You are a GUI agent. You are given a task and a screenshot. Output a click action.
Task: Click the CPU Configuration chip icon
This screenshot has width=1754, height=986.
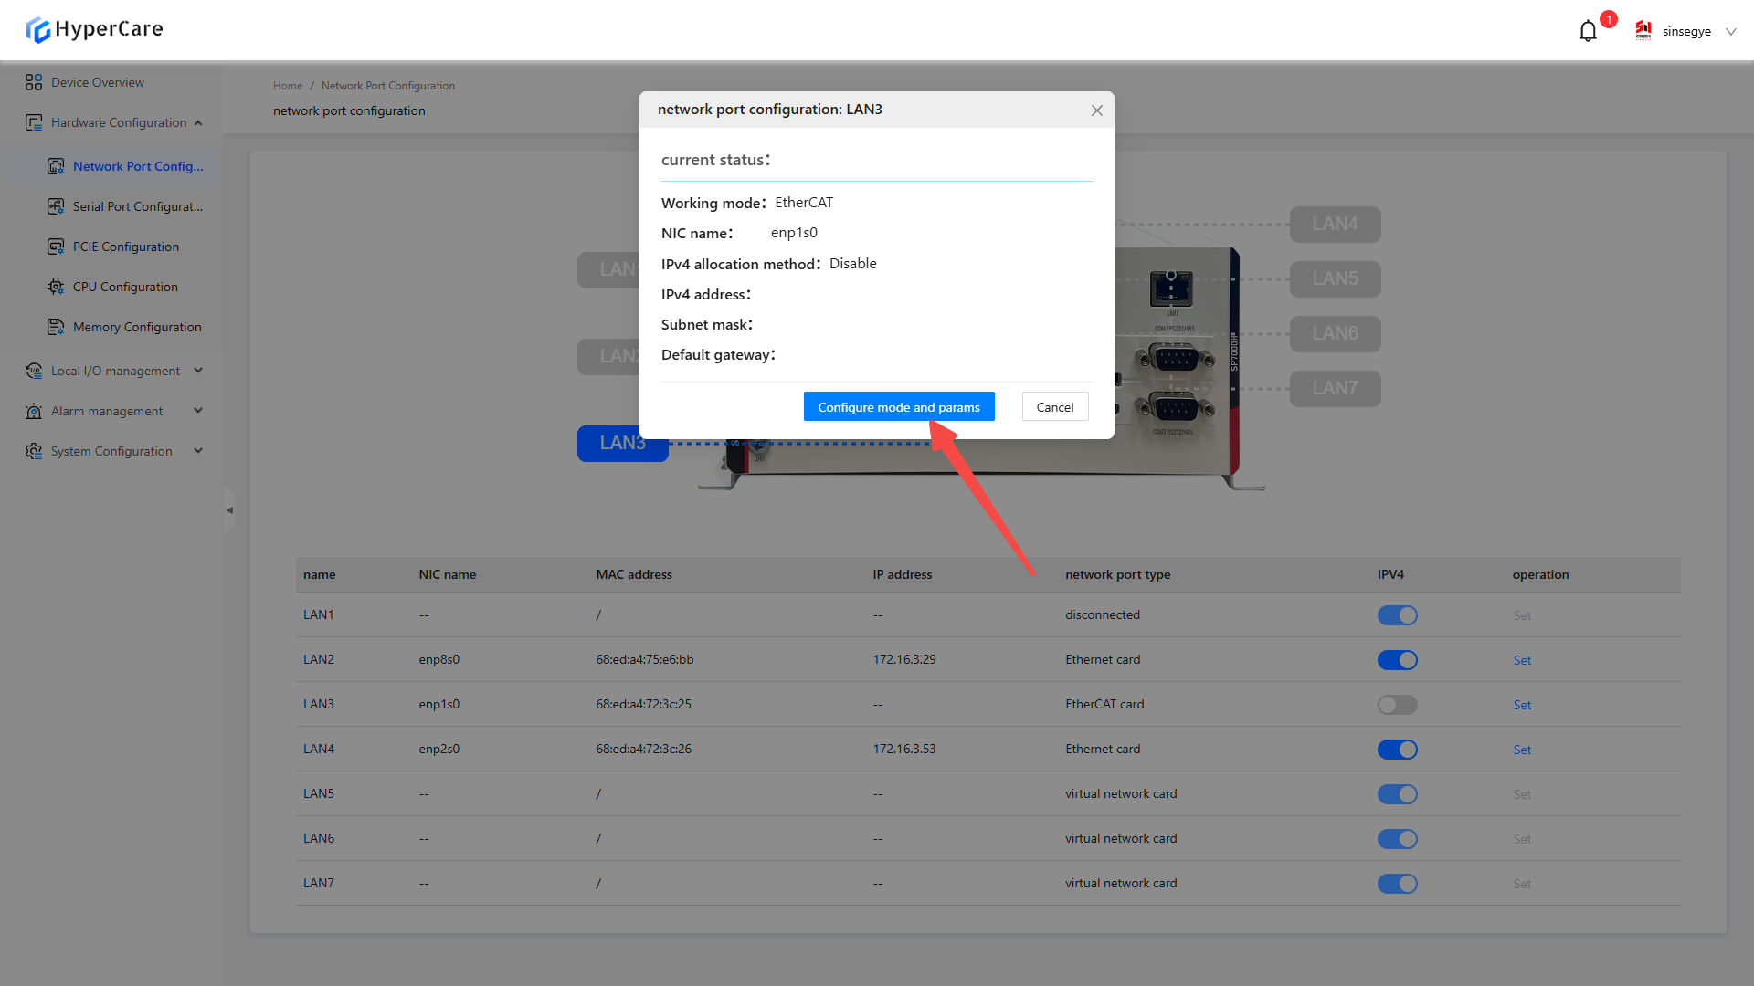click(56, 287)
